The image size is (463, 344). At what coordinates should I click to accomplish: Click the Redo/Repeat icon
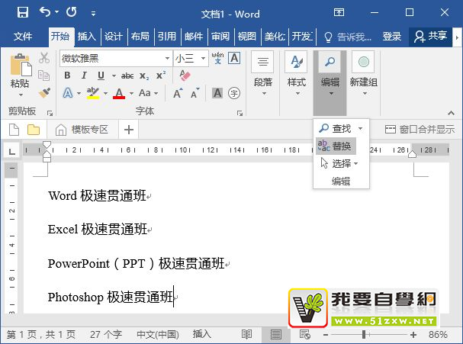point(71,12)
